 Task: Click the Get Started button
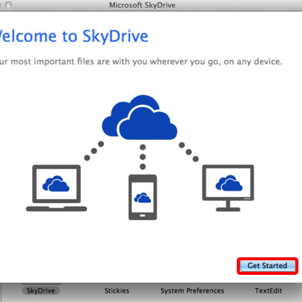point(268,266)
